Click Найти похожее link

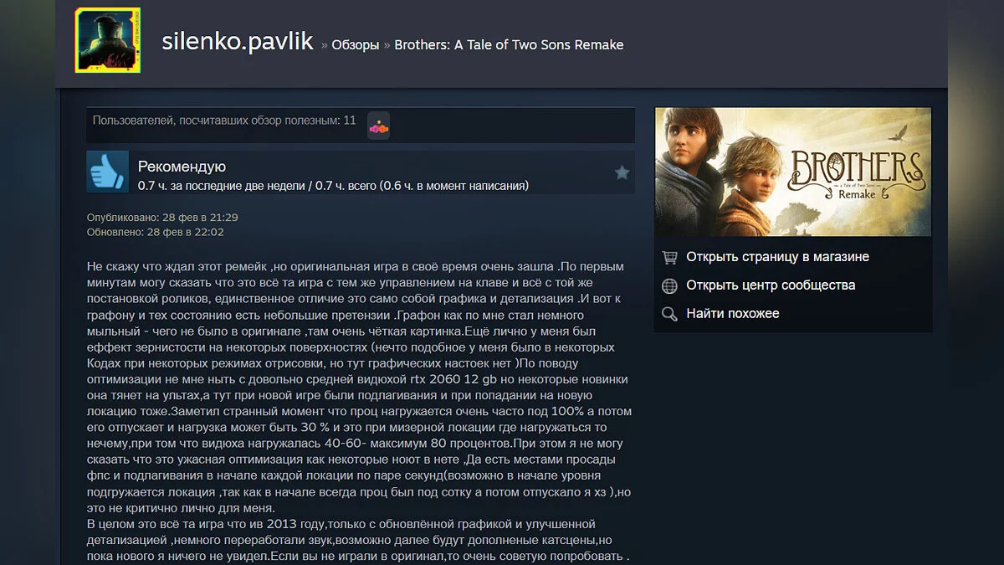[x=733, y=314]
